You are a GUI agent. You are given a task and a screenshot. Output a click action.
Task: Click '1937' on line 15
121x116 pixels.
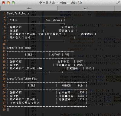pos(80,61)
